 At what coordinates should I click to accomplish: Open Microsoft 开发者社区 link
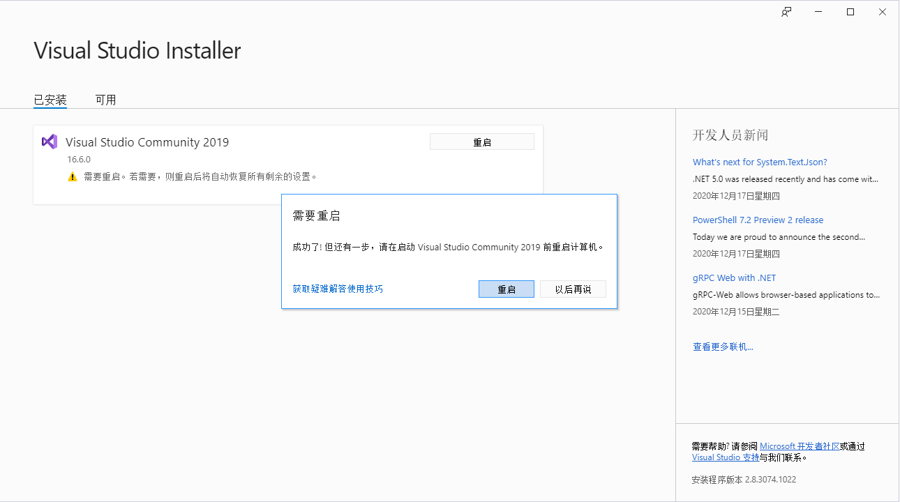[x=800, y=446]
